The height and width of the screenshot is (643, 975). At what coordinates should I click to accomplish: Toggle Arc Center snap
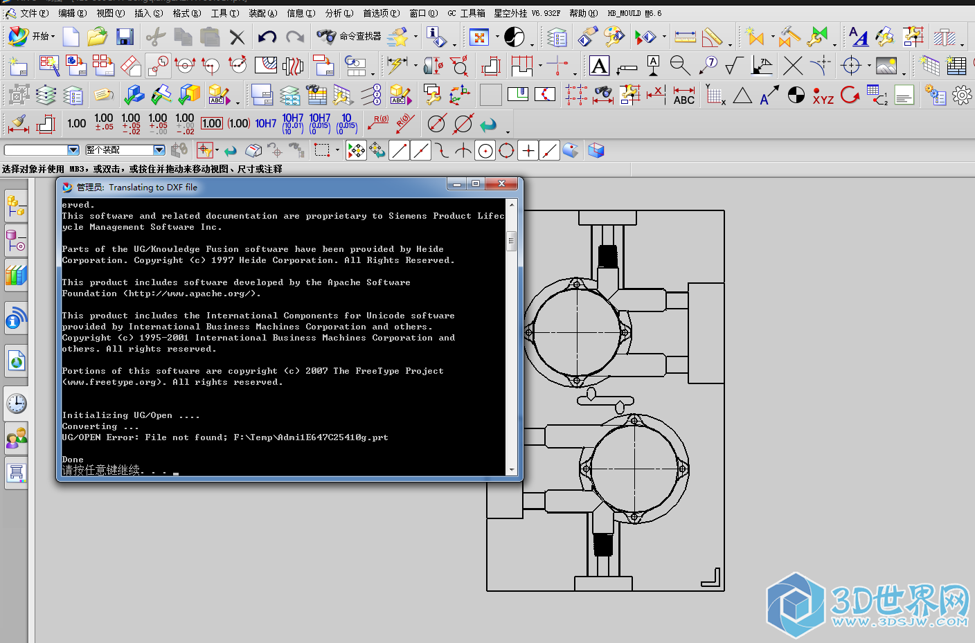click(x=485, y=150)
